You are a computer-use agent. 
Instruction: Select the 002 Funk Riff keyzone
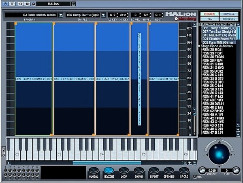point(164,79)
